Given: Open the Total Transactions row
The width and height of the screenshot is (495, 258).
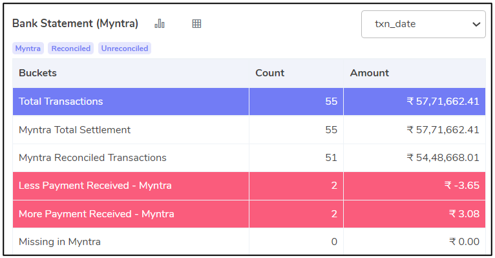Looking at the screenshot, I should (249, 102).
